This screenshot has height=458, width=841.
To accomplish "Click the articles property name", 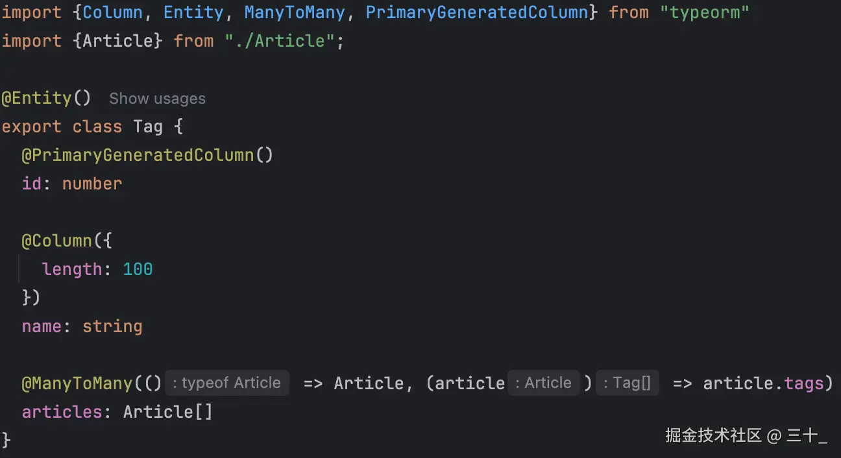I will (x=62, y=412).
